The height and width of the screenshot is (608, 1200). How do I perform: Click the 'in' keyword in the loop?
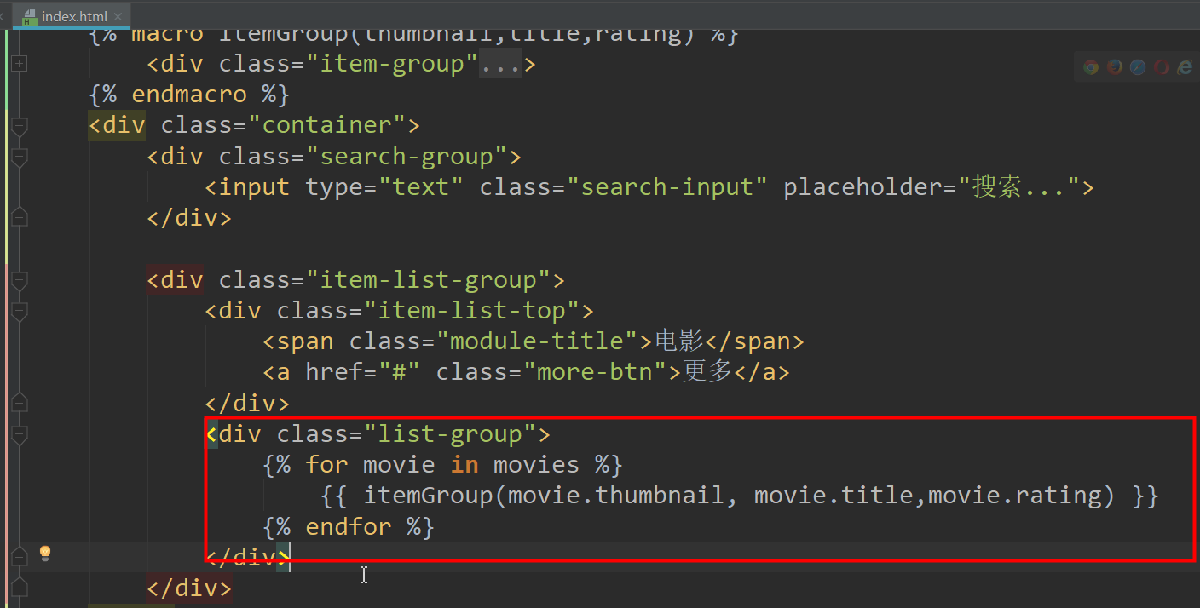point(464,465)
